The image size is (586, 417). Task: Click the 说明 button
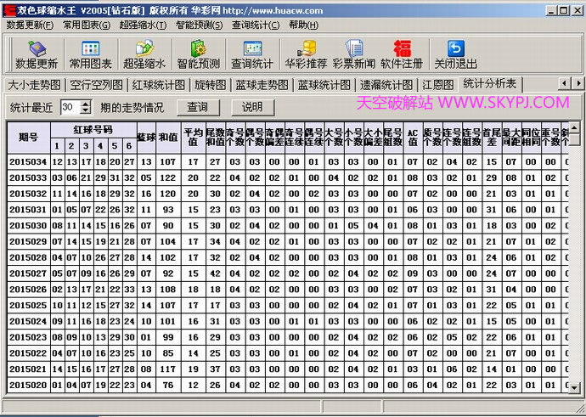click(252, 107)
